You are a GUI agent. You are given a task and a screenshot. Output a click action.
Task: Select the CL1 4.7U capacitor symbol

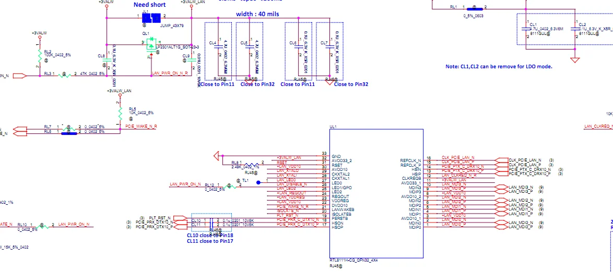[526, 29]
